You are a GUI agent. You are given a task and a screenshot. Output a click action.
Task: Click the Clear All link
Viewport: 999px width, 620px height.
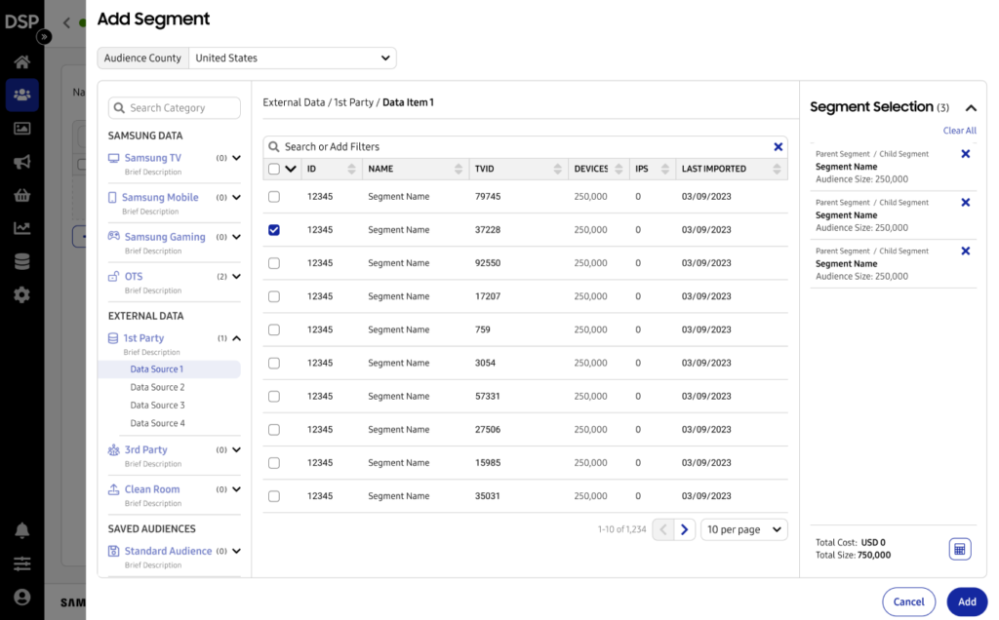click(x=959, y=131)
